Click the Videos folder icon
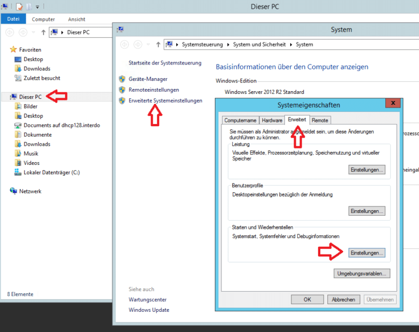419x332 pixels. pos(19,163)
